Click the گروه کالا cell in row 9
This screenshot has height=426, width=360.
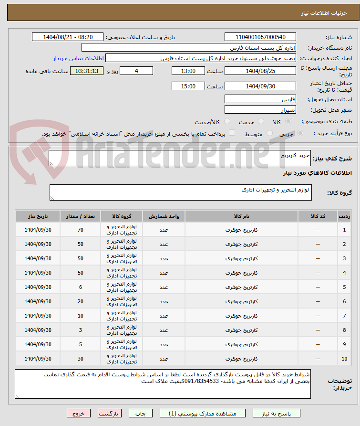(x=122, y=344)
